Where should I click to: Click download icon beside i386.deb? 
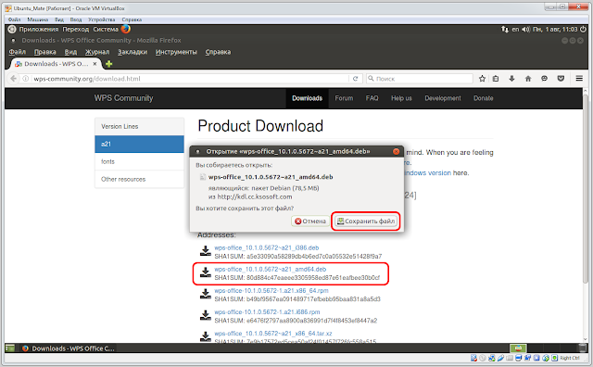[206, 251]
